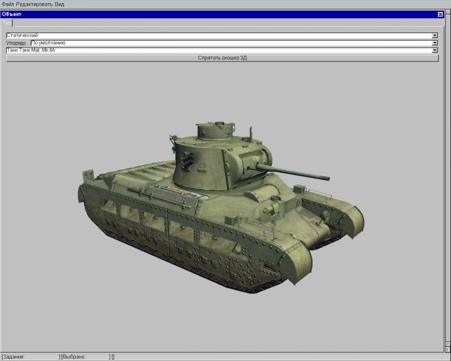This screenshot has width=451, height=361.
Task: Close the Объект panel
Action: (440, 14)
